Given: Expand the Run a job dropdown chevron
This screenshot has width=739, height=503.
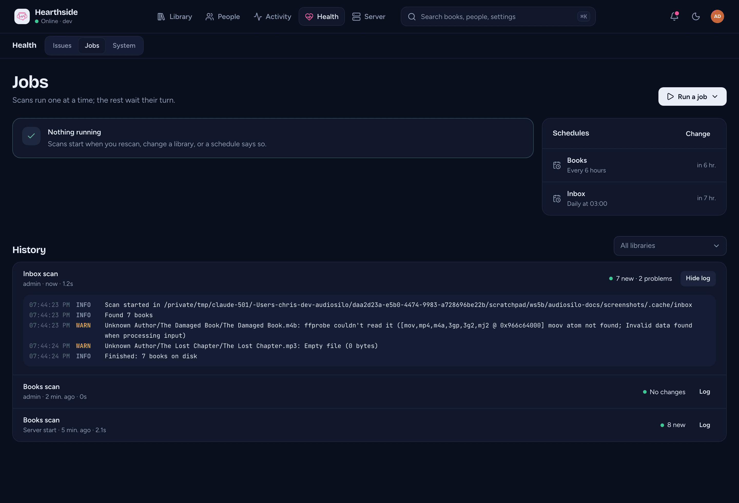Looking at the screenshot, I should [x=715, y=97].
